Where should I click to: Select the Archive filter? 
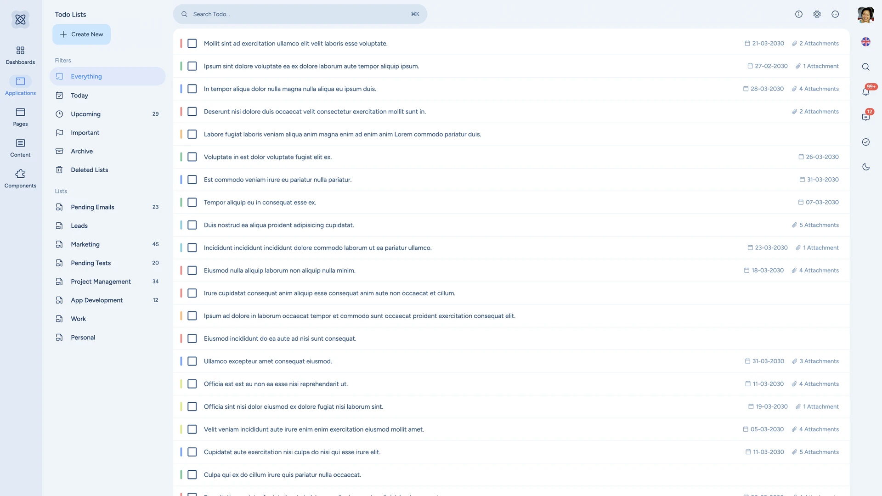pos(107,151)
